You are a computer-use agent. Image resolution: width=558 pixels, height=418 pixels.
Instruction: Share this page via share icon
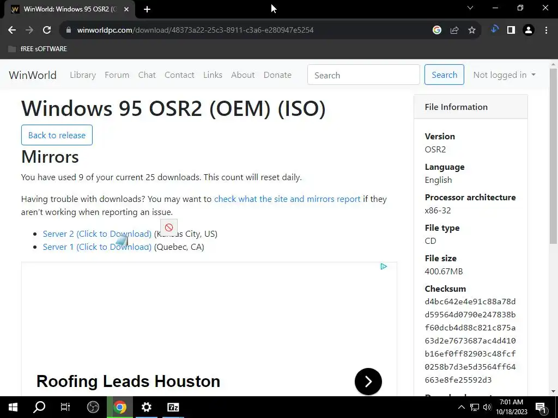click(x=454, y=30)
